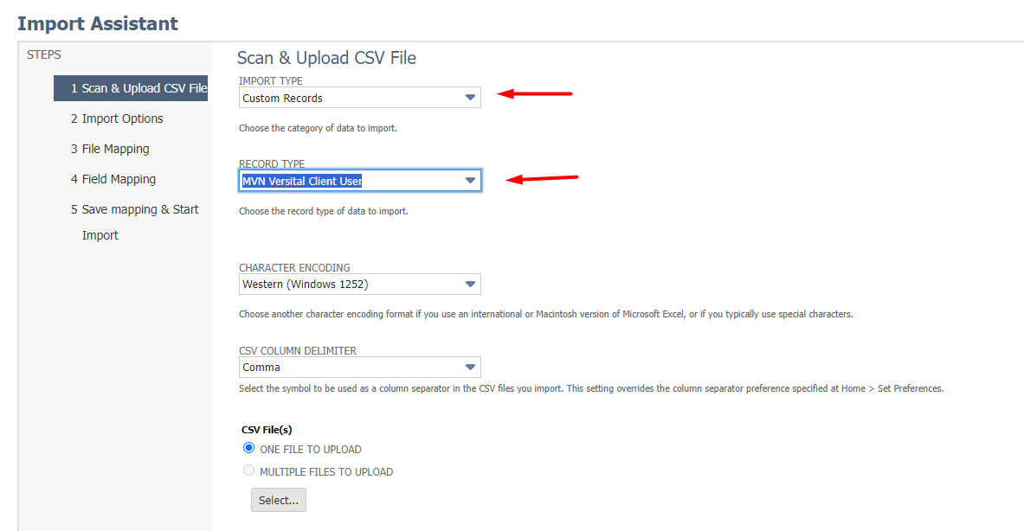Open the MVN Versital Client User field

coord(350,181)
